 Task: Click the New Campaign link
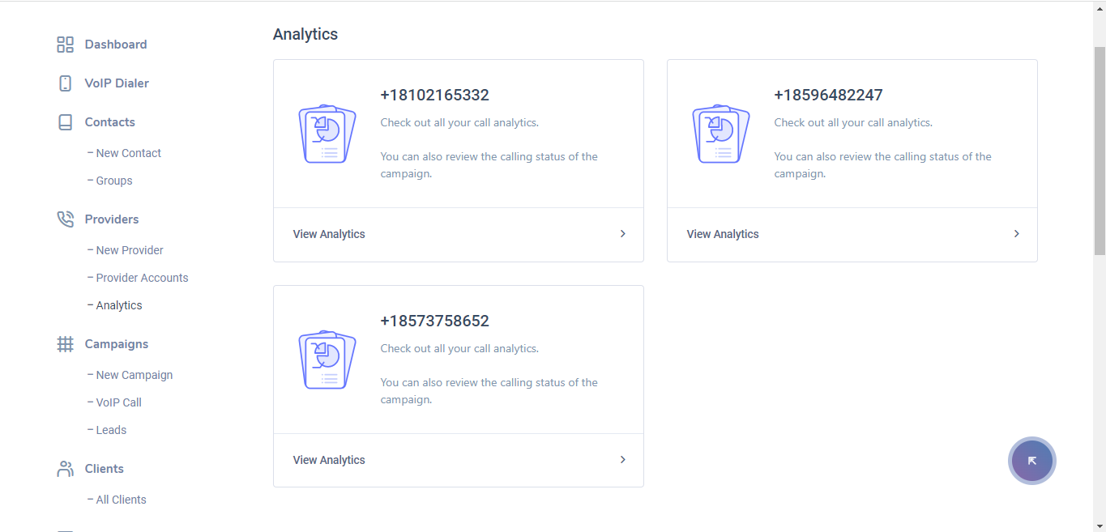coord(135,374)
